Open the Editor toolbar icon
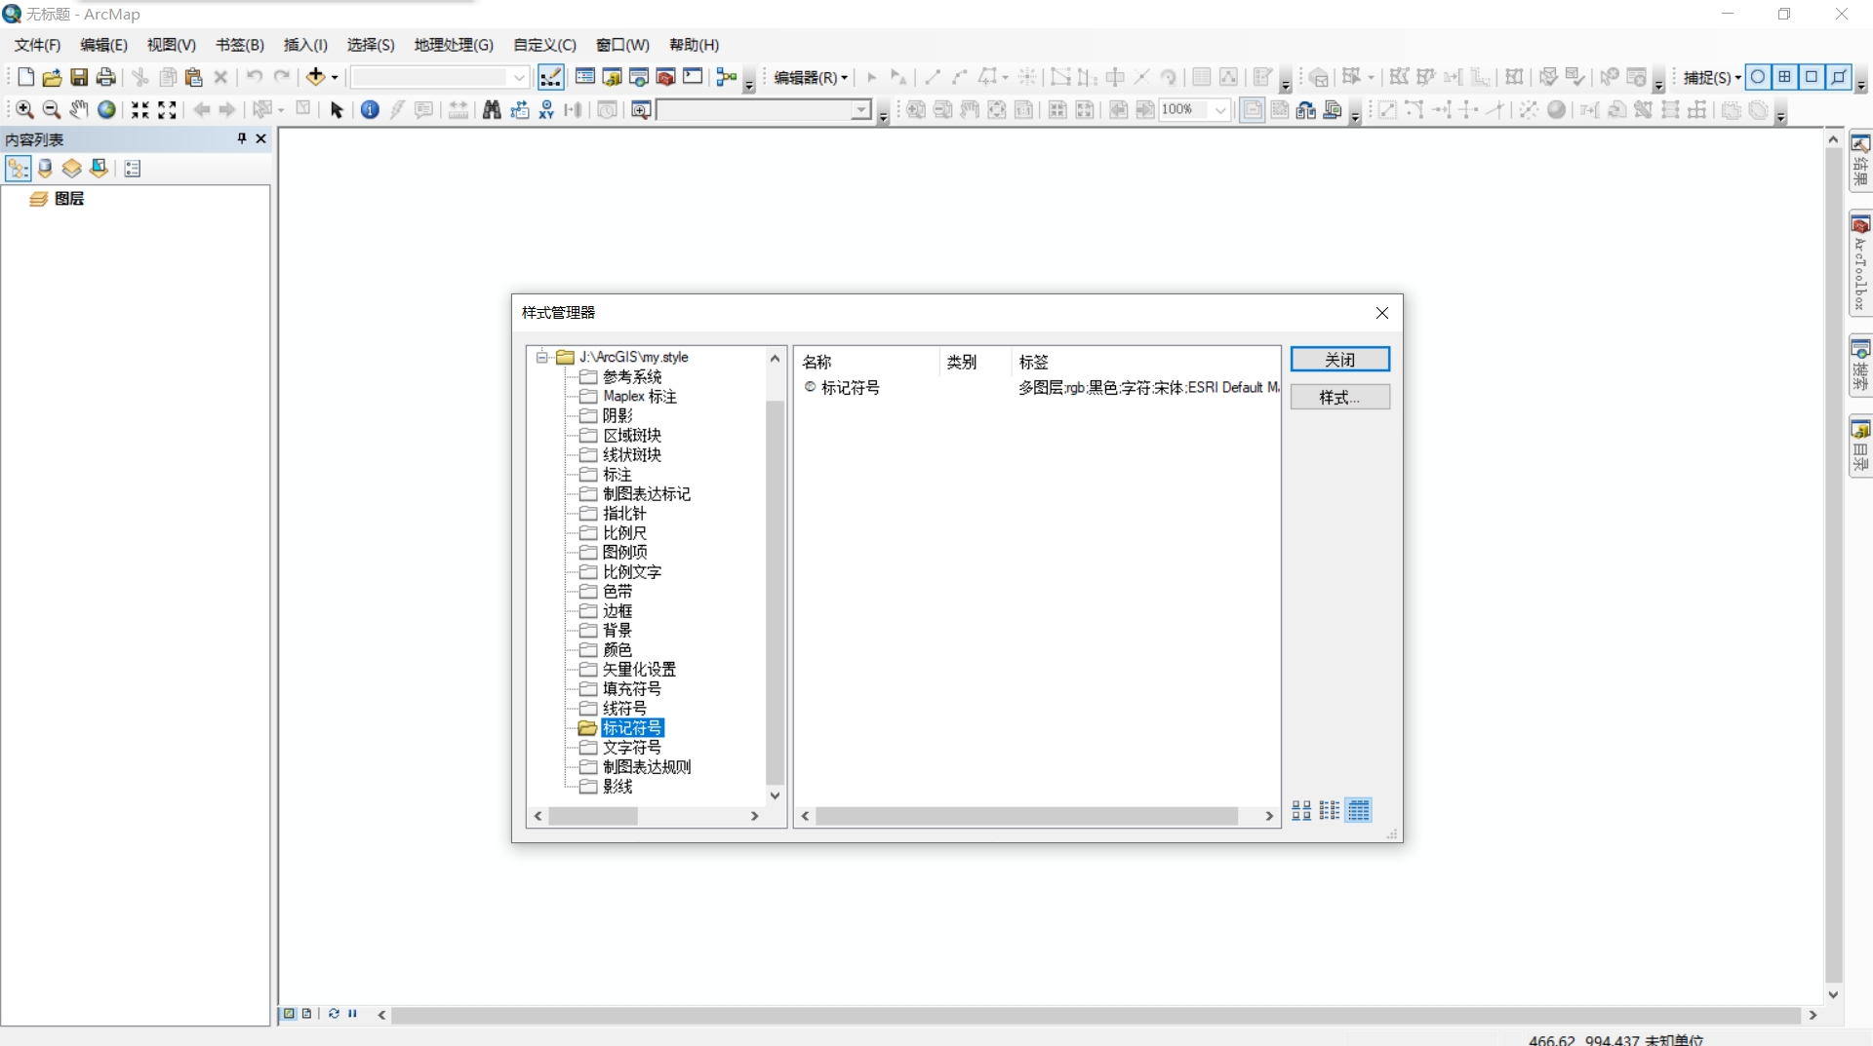This screenshot has width=1873, height=1046. tap(550, 77)
